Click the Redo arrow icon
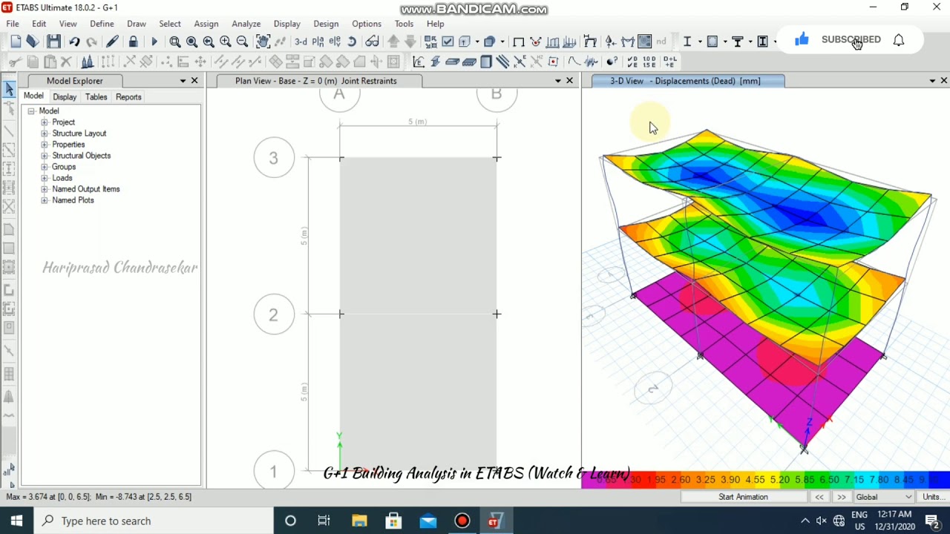Viewport: 950px width, 534px height. coord(91,42)
